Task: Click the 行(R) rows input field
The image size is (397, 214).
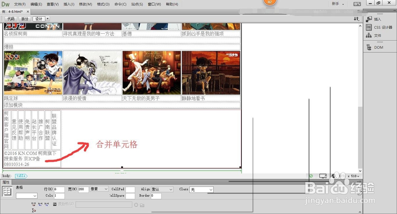Action: [59, 189]
